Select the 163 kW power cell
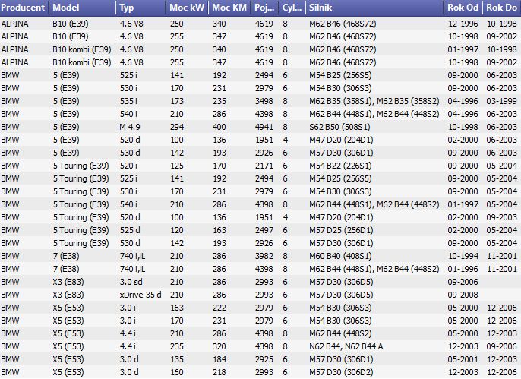 (177, 308)
